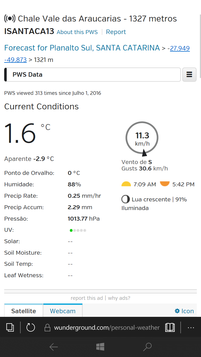Tap the Windows Start button

(100, 347)
